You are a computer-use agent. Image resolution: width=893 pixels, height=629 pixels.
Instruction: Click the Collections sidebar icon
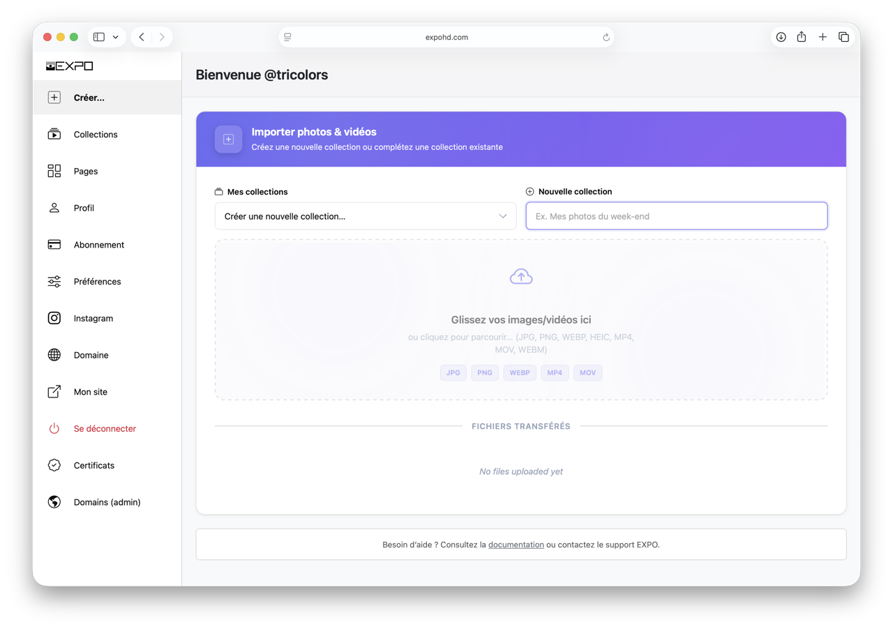pos(54,135)
